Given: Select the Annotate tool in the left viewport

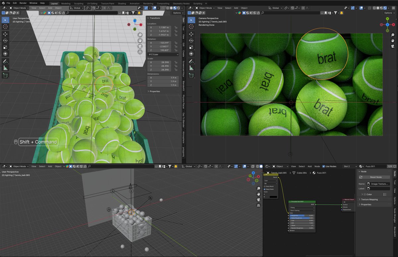Looking at the screenshot, I should [5, 61].
